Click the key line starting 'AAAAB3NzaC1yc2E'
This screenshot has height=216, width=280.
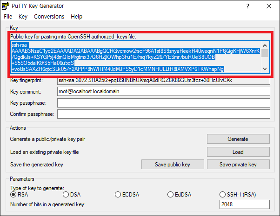pyautogui.click(x=135, y=51)
